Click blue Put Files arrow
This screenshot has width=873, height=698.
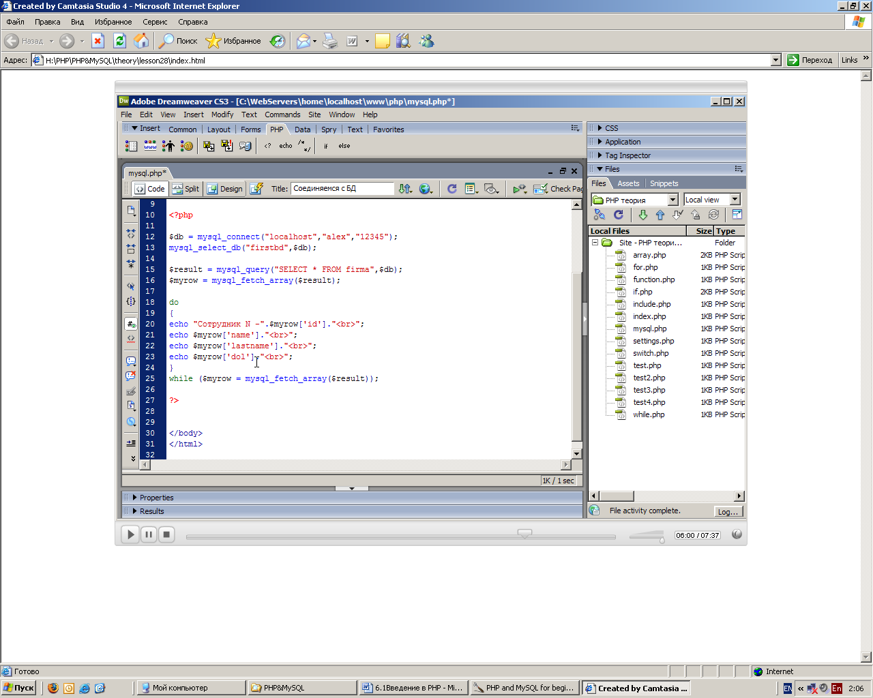point(660,215)
